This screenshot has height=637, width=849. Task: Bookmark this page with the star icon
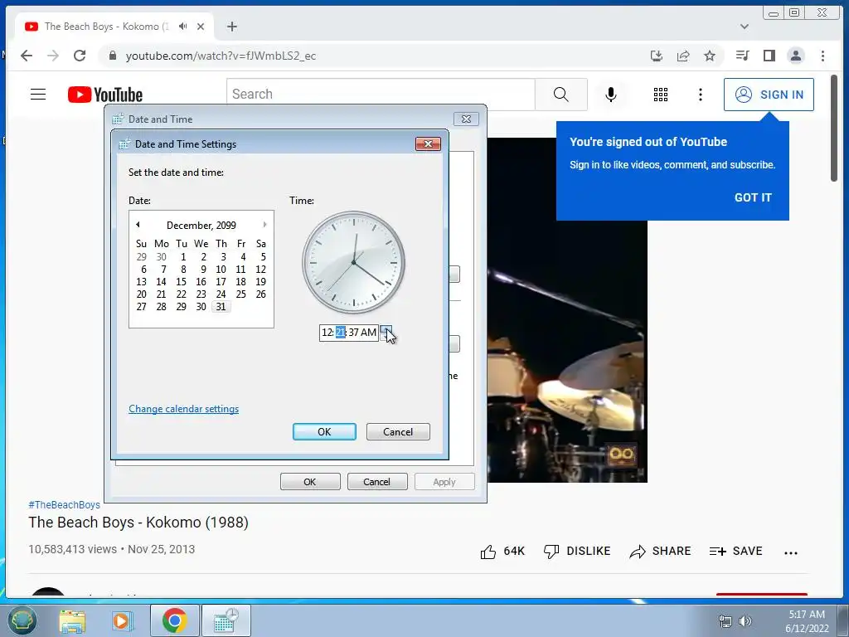click(710, 56)
